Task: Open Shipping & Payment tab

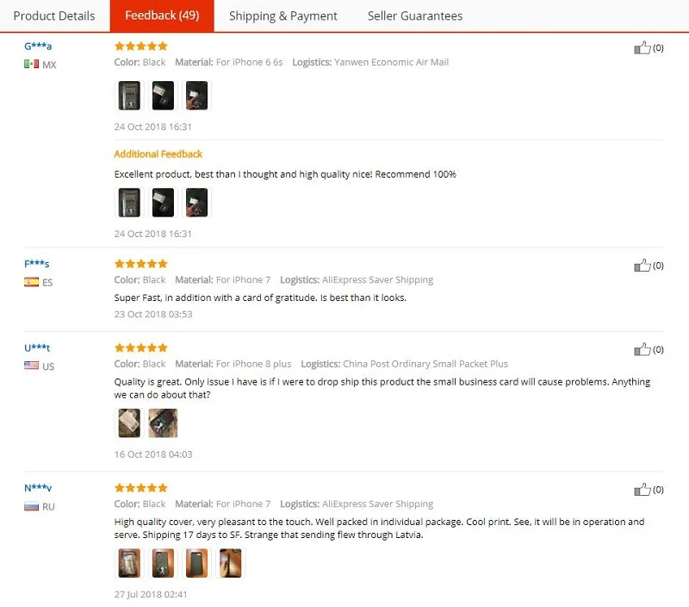Action: (283, 16)
